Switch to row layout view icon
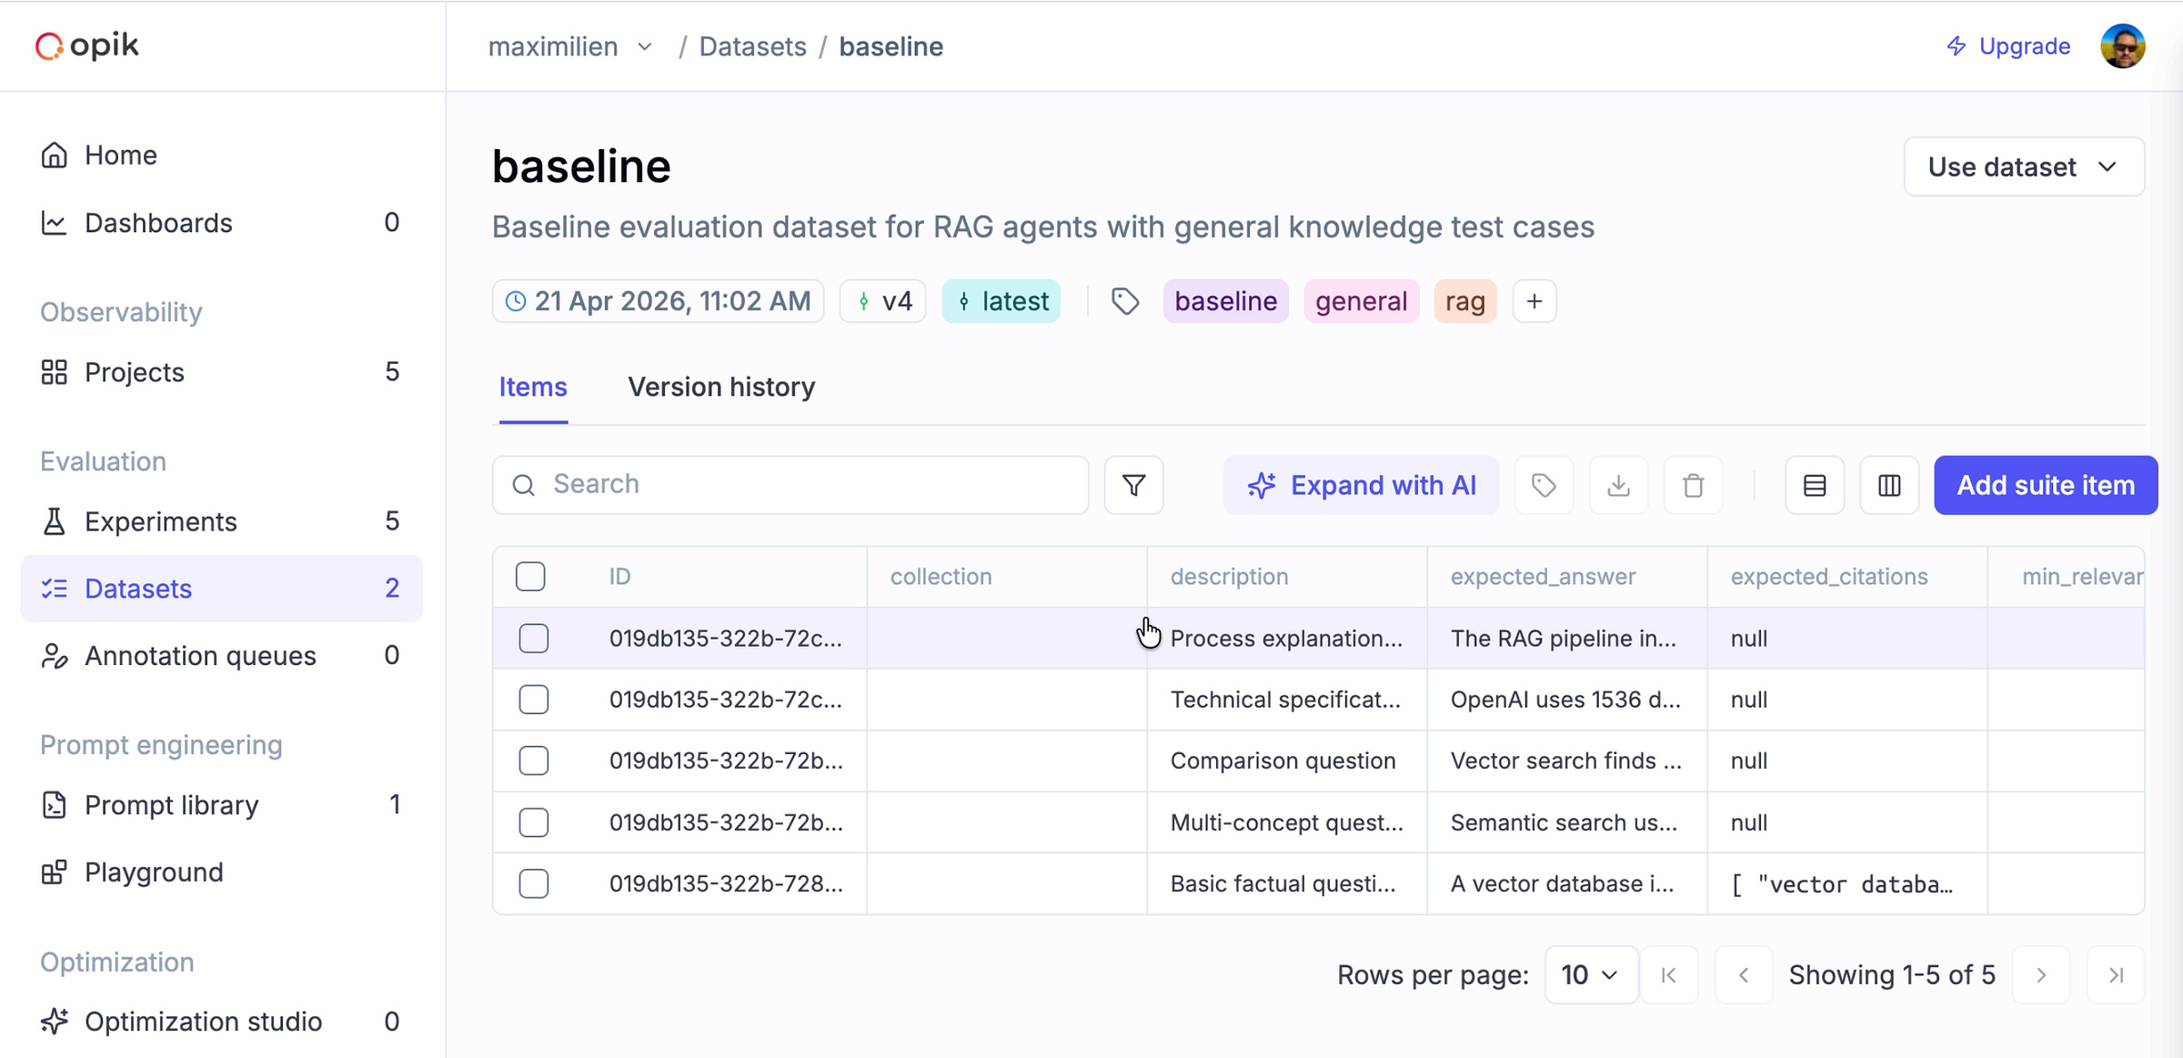 (x=1815, y=485)
